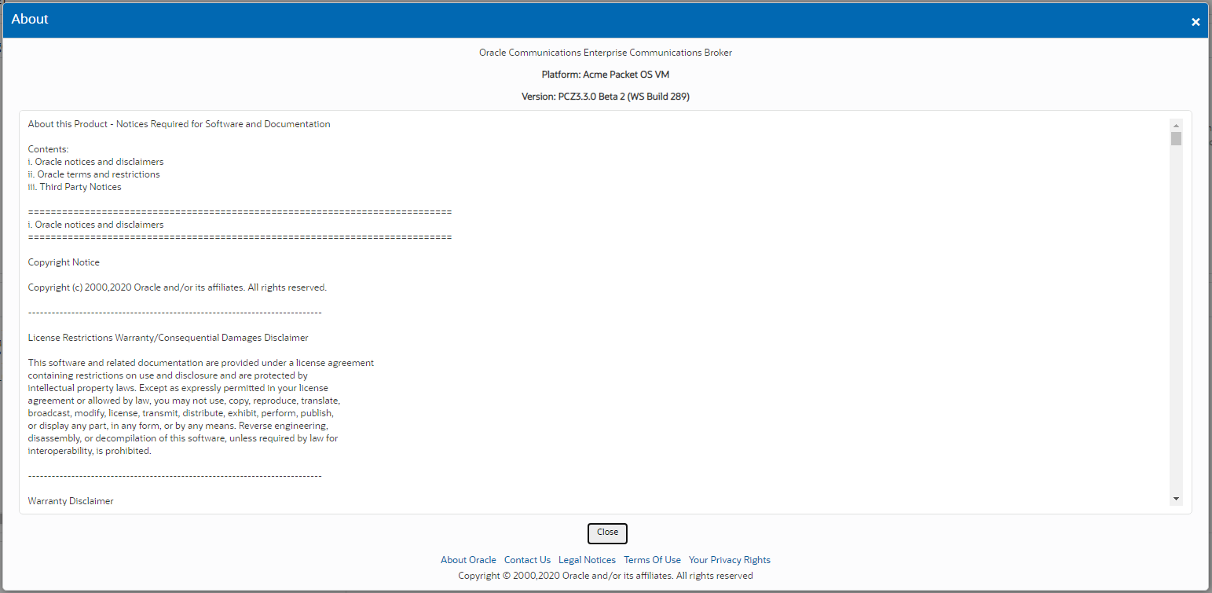Open the Your Privacy Rights link
The image size is (1212, 593).
730,560
